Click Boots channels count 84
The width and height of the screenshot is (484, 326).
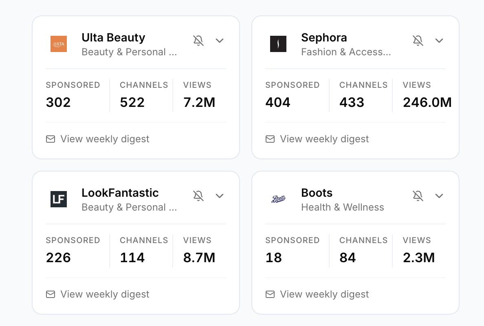click(348, 257)
